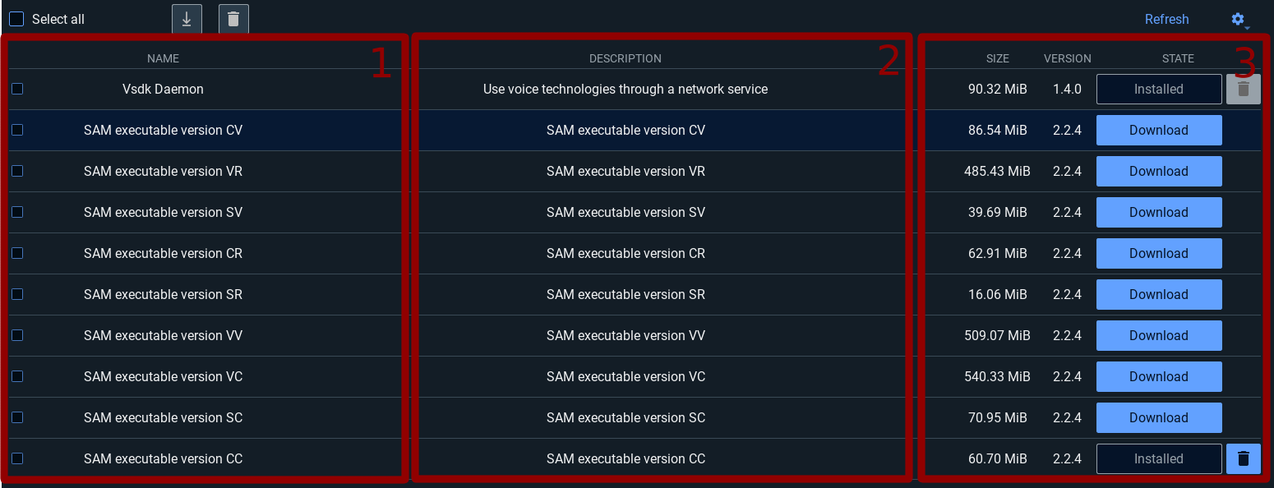Tick the Vsdk Daemon row checkbox
Viewport: 1274px width, 488px height.
(x=17, y=89)
